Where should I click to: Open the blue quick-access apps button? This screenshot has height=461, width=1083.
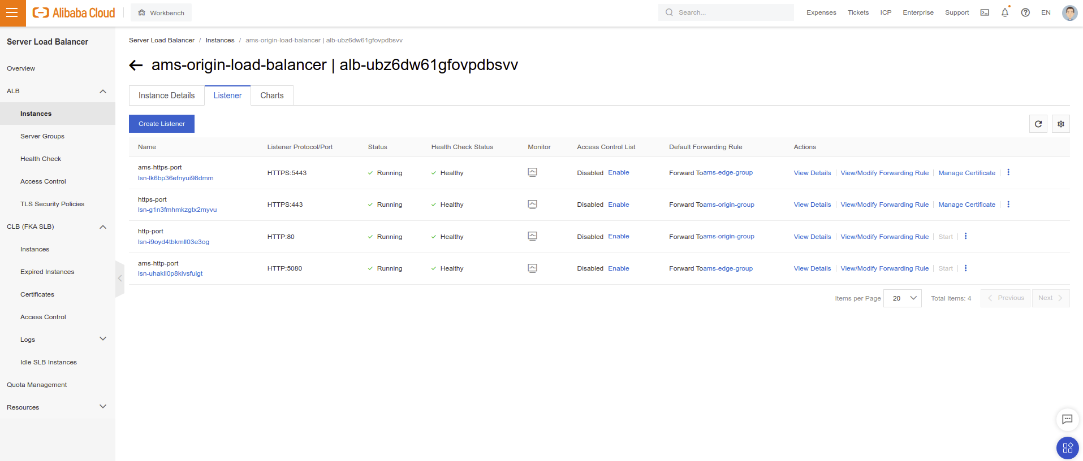(x=1067, y=448)
